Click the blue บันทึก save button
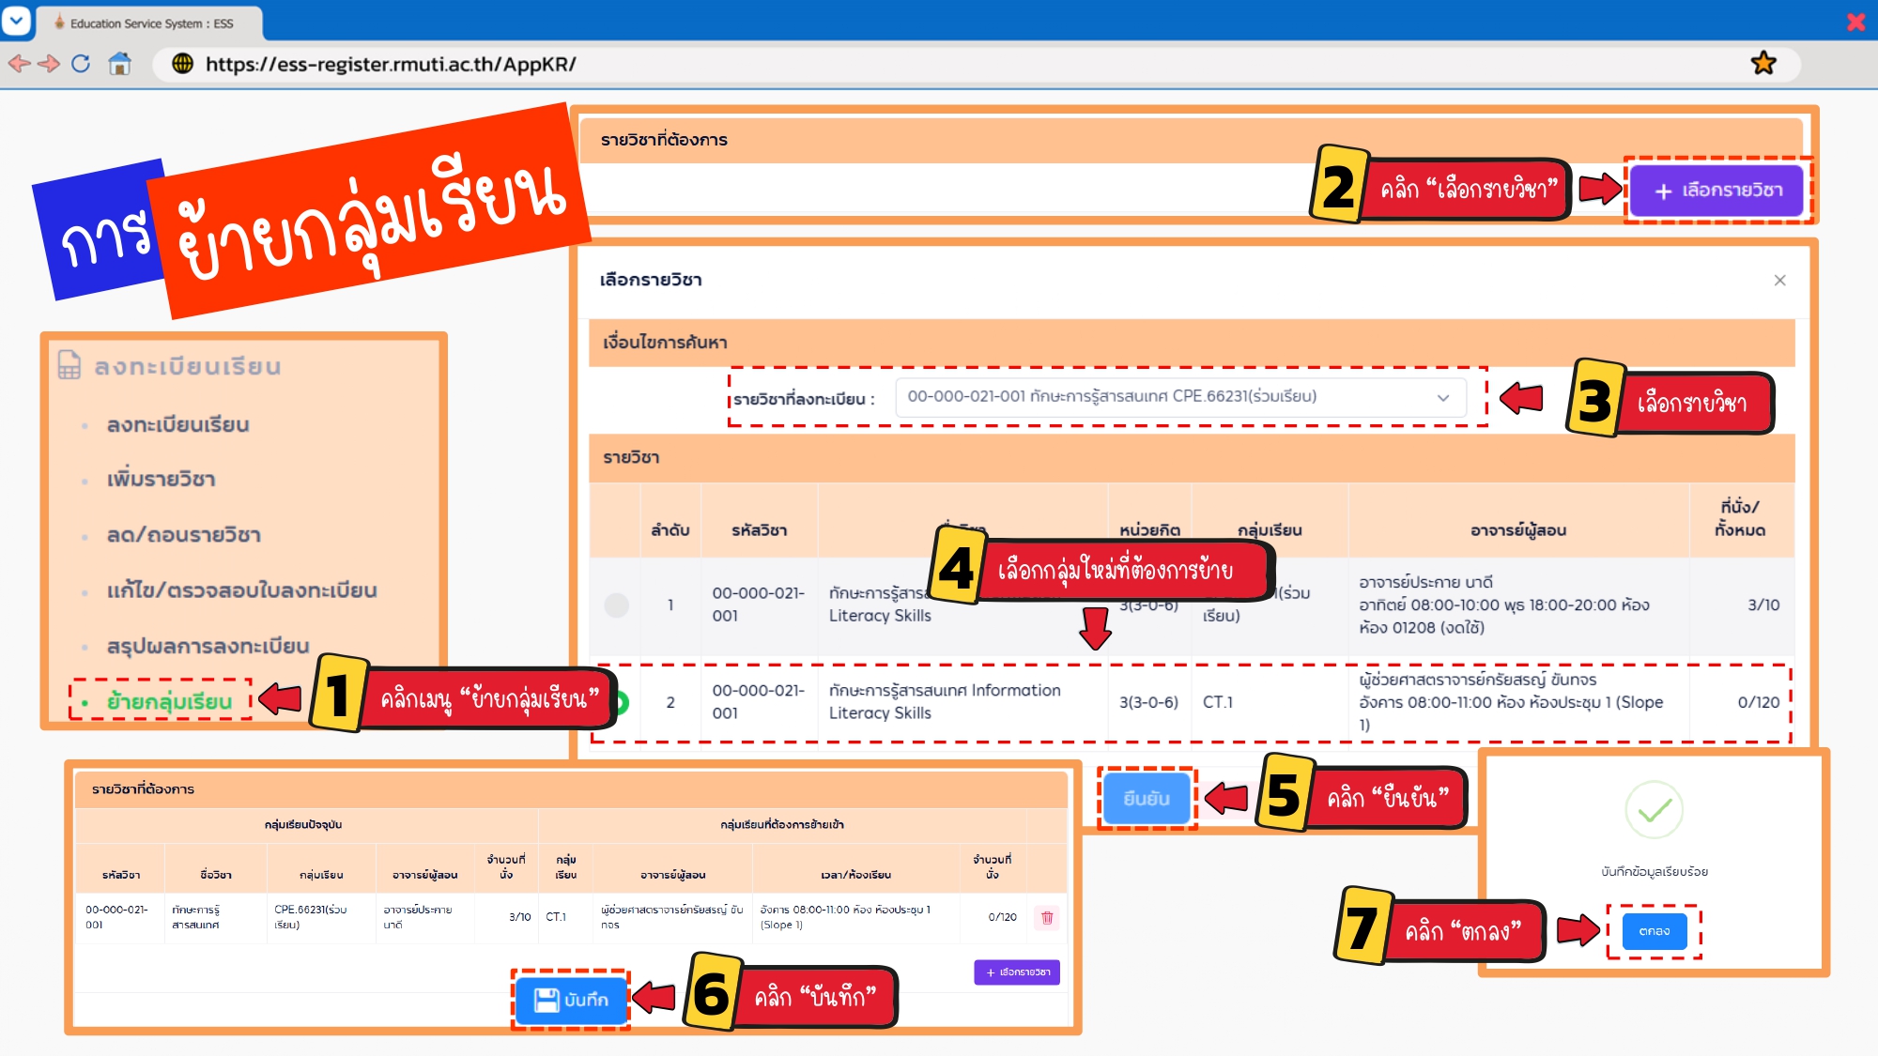This screenshot has height=1056, width=1878. click(x=571, y=1000)
